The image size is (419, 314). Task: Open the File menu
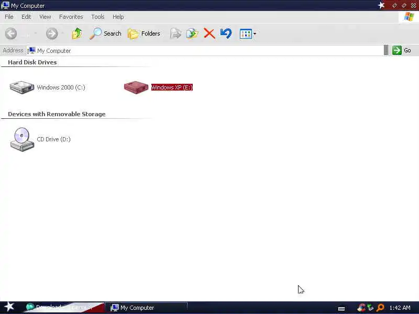pyautogui.click(x=9, y=17)
